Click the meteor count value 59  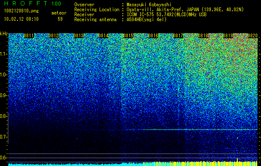[x=60, y=19]
